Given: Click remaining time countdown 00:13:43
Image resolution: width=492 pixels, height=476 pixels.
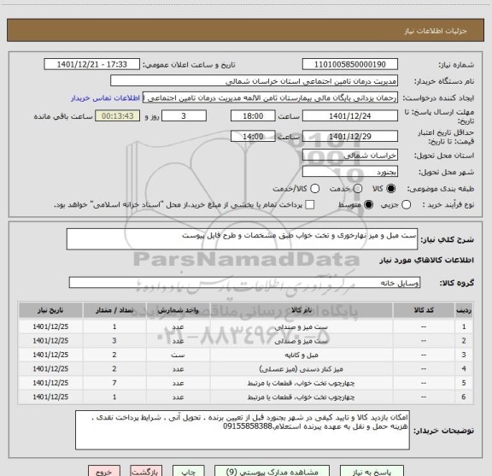Looking at the screenshot, I should pyautogui.click(x=117, y=116).
